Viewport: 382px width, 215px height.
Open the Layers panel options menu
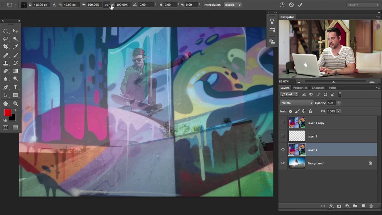pyautogui.click(x=378, y=88)
